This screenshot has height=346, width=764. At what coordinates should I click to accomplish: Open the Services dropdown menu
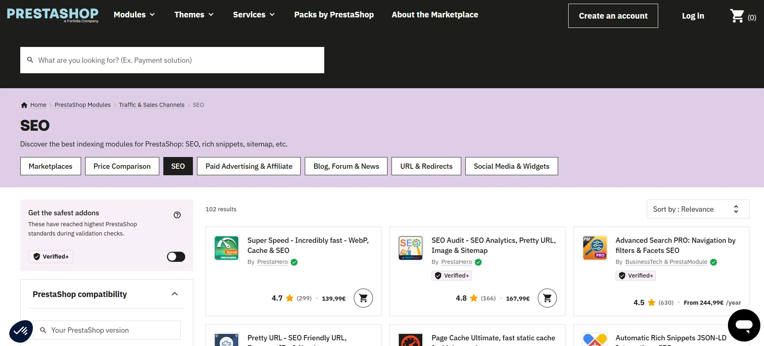[254, 15]
